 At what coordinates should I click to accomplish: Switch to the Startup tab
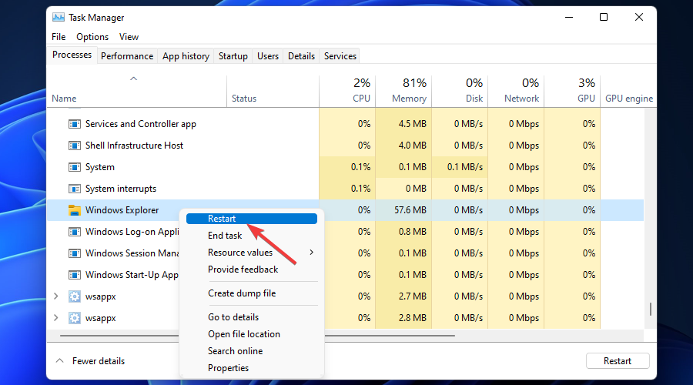pyautogui.click(x=233, y=56)
